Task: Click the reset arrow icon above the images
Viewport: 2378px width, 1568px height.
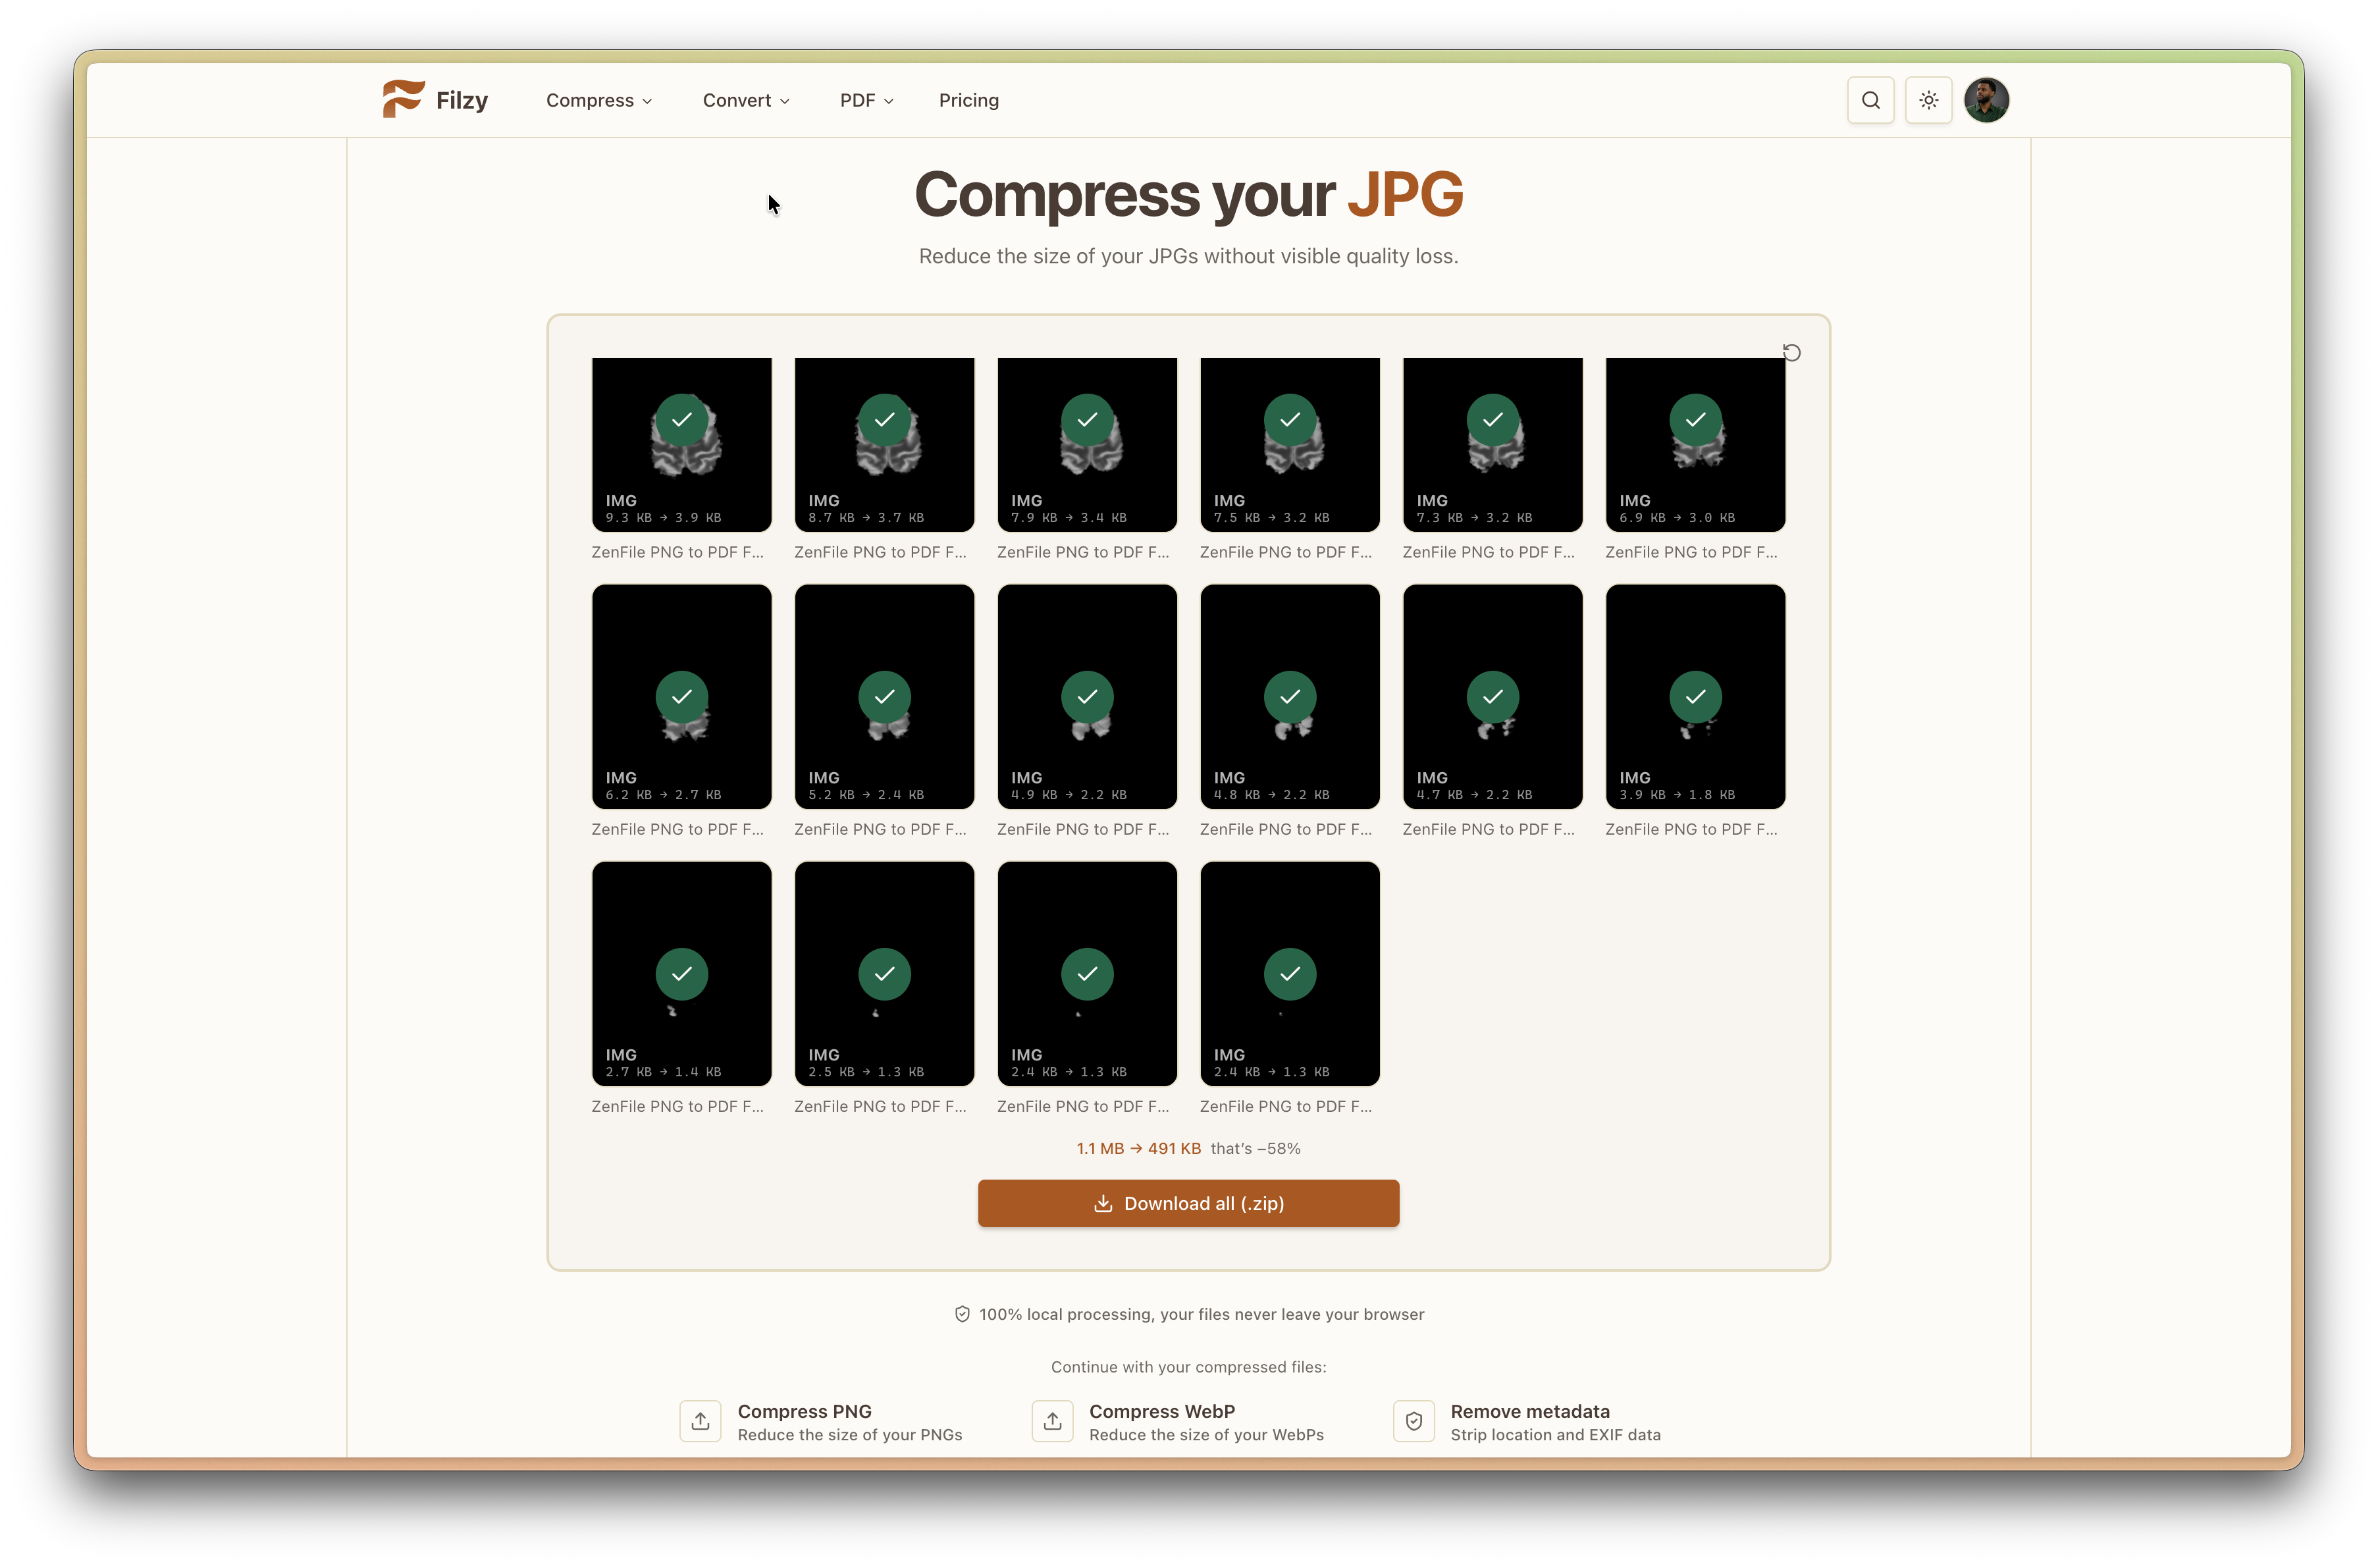Action: coord(1791,352)
